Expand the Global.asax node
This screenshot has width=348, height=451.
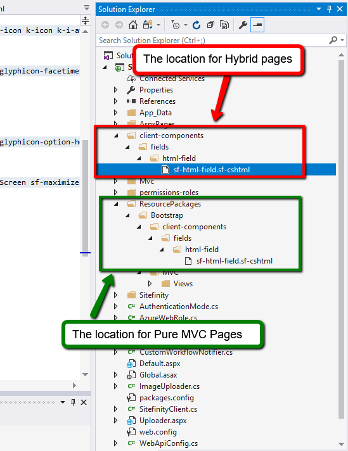(x=116, y=375)
